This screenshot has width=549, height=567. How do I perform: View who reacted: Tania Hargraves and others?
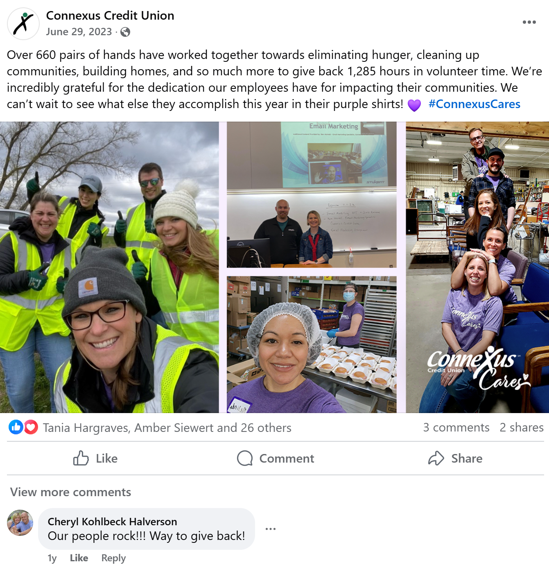click(x=167, y=428)
